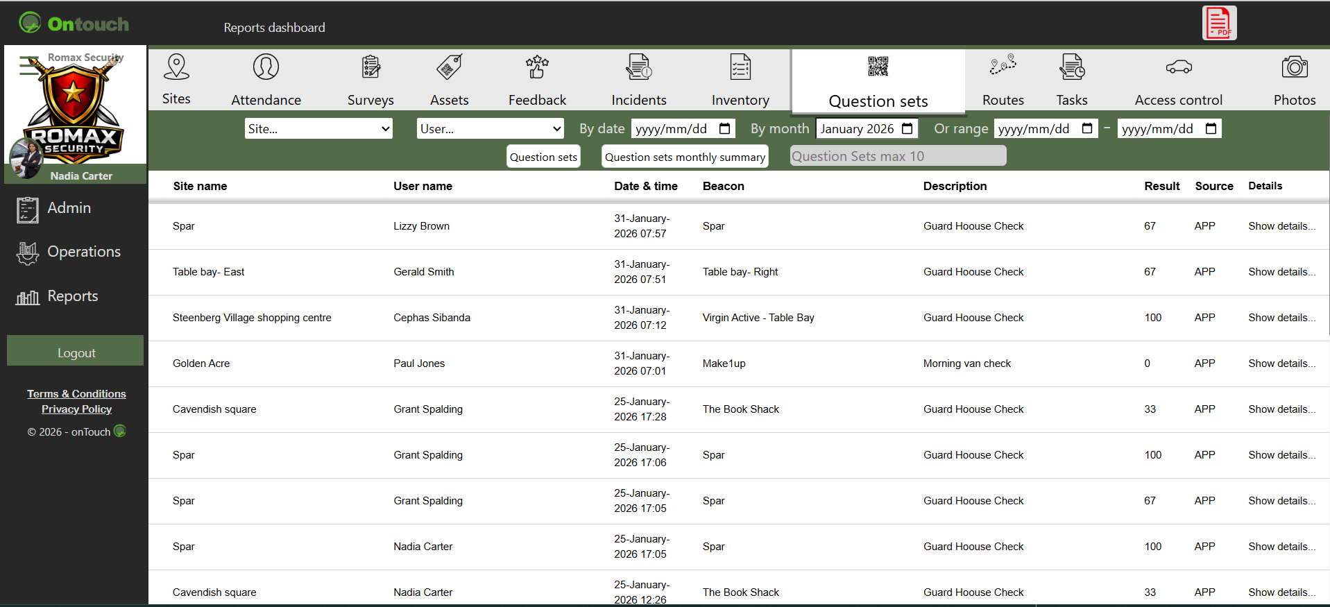Viewport: 1330px width, 607px height.
Task: Open the Attendance report icon
Action: [x=266, y=67]
